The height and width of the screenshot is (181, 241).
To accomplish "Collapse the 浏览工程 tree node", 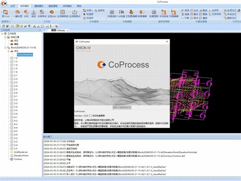I will click(x=5, y=37).
